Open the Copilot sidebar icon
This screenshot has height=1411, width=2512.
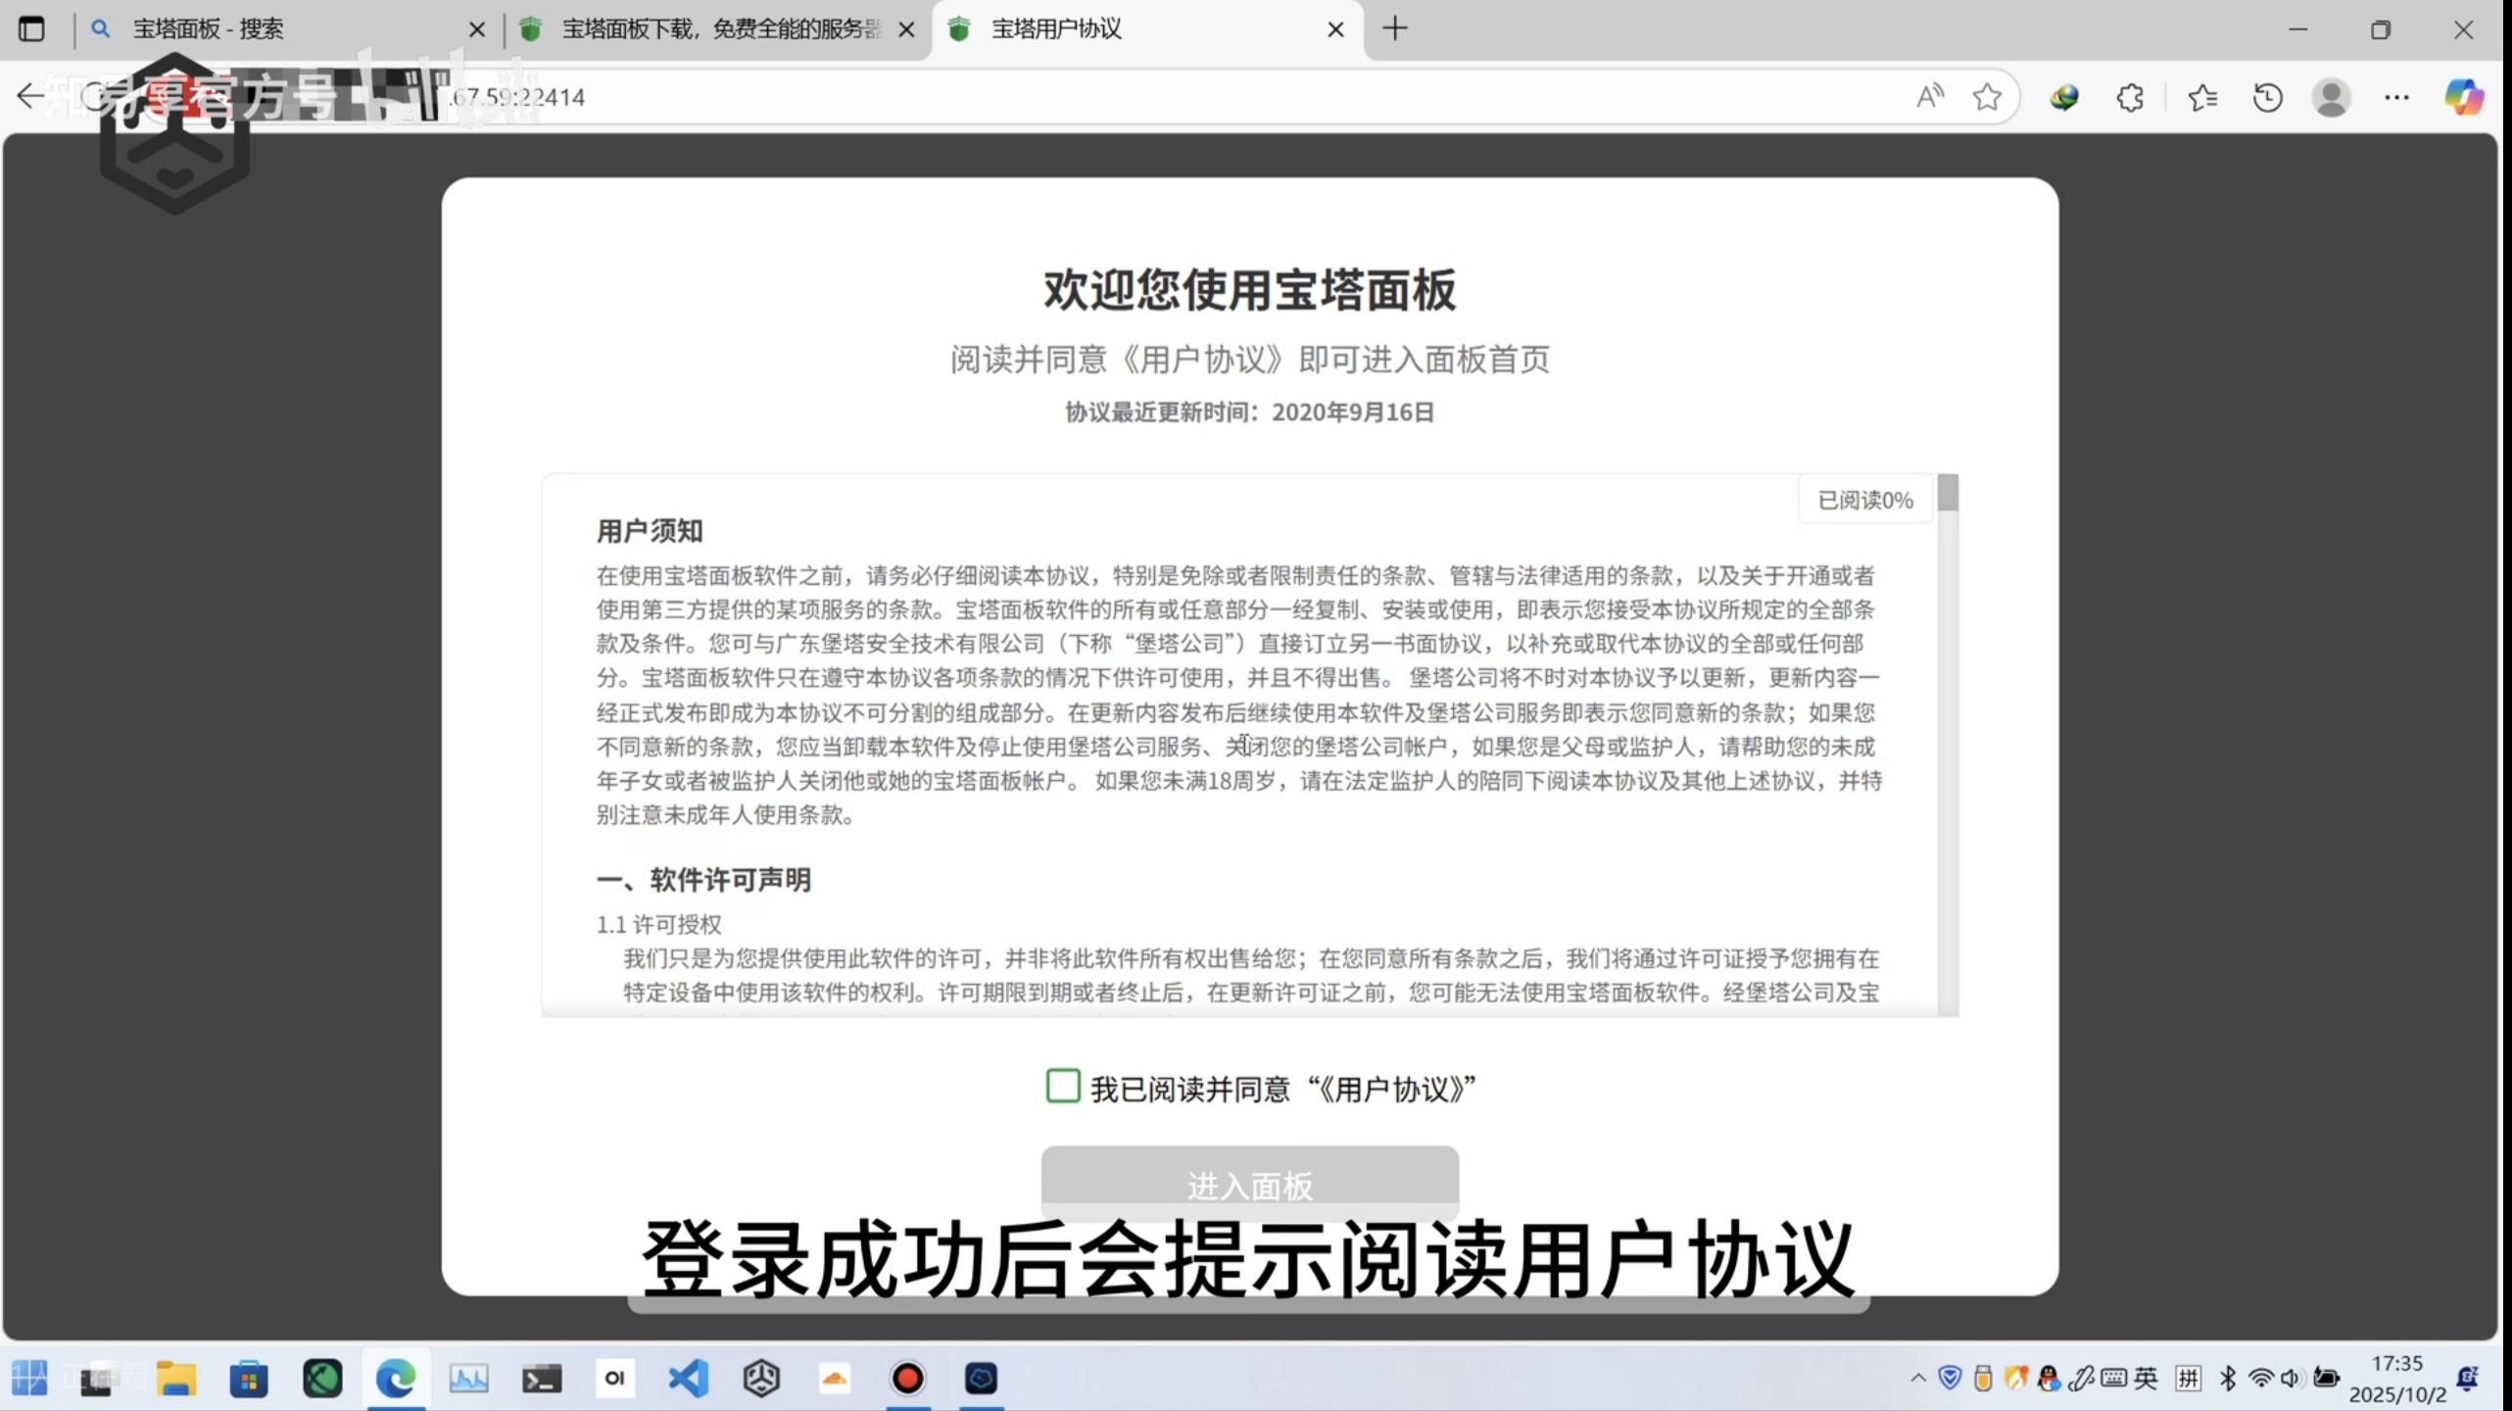pos(2463,97)
